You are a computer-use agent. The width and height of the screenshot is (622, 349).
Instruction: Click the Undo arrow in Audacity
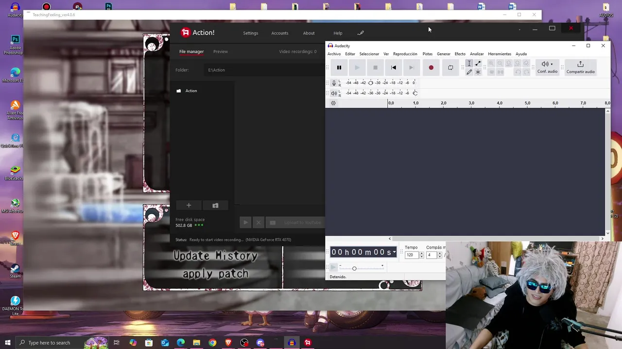518,72
